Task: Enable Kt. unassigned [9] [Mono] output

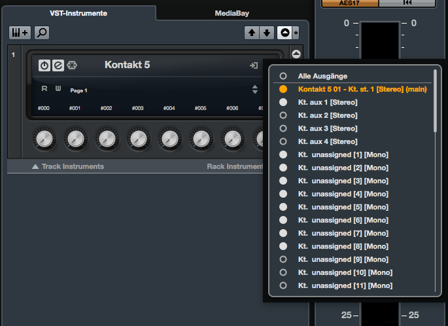Action: (353, 260)
